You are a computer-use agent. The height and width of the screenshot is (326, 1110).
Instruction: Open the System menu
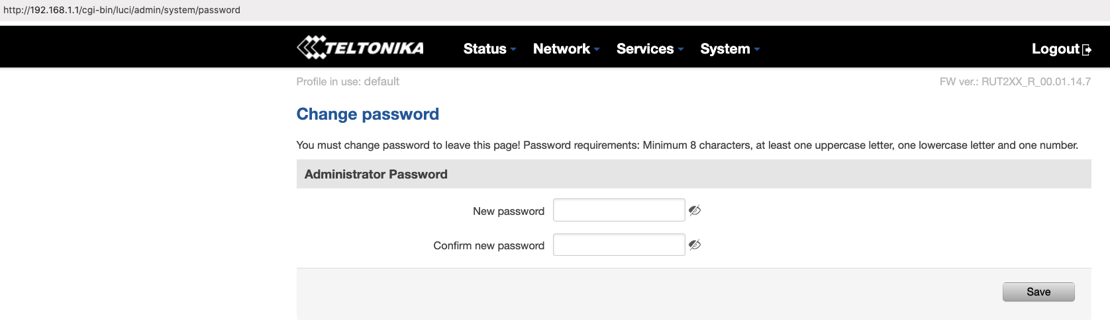pyautogui.click(x=725, y=49)
